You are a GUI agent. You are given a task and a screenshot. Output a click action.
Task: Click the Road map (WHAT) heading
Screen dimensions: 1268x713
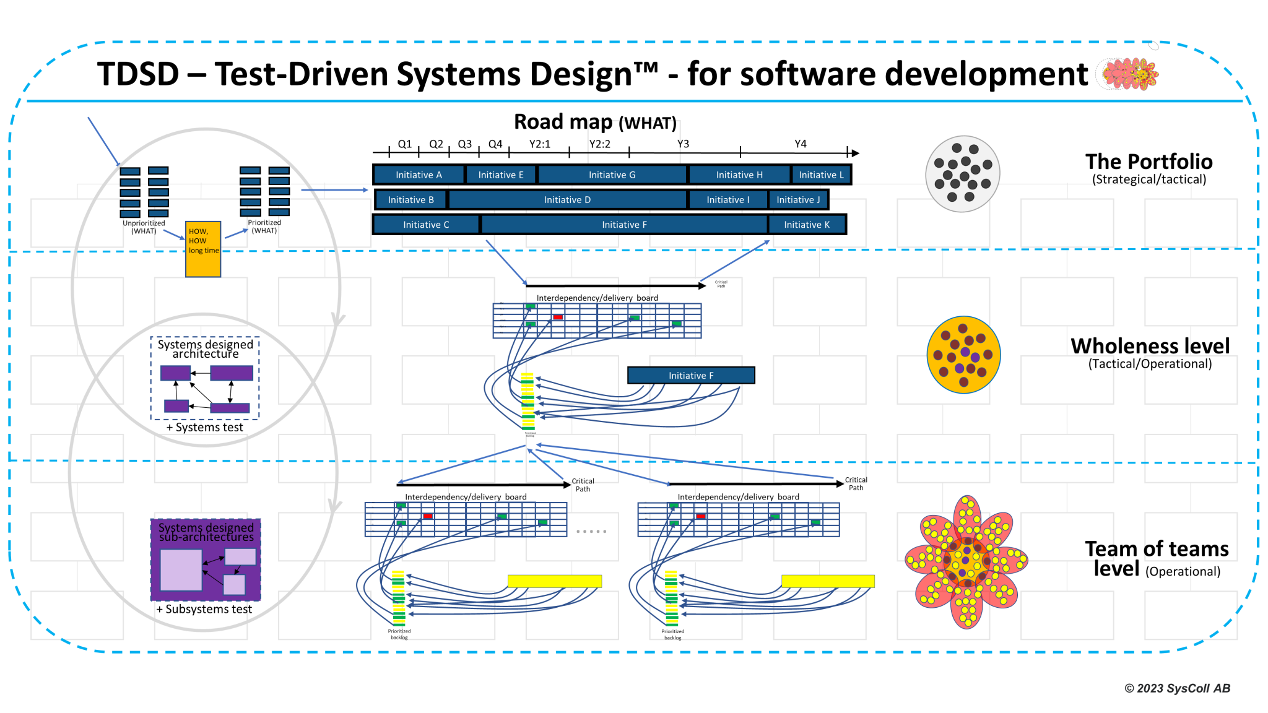pos(595,122)
